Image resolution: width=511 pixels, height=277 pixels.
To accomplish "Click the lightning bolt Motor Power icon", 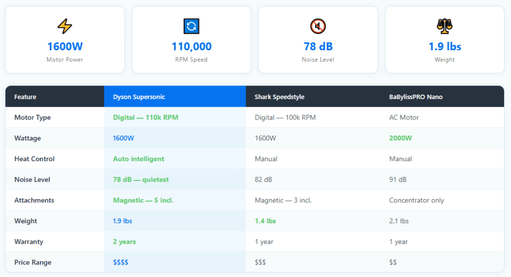I will (65, 26).
